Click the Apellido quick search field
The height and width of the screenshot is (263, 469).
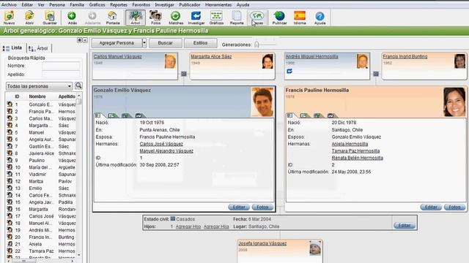click(61, 75)
